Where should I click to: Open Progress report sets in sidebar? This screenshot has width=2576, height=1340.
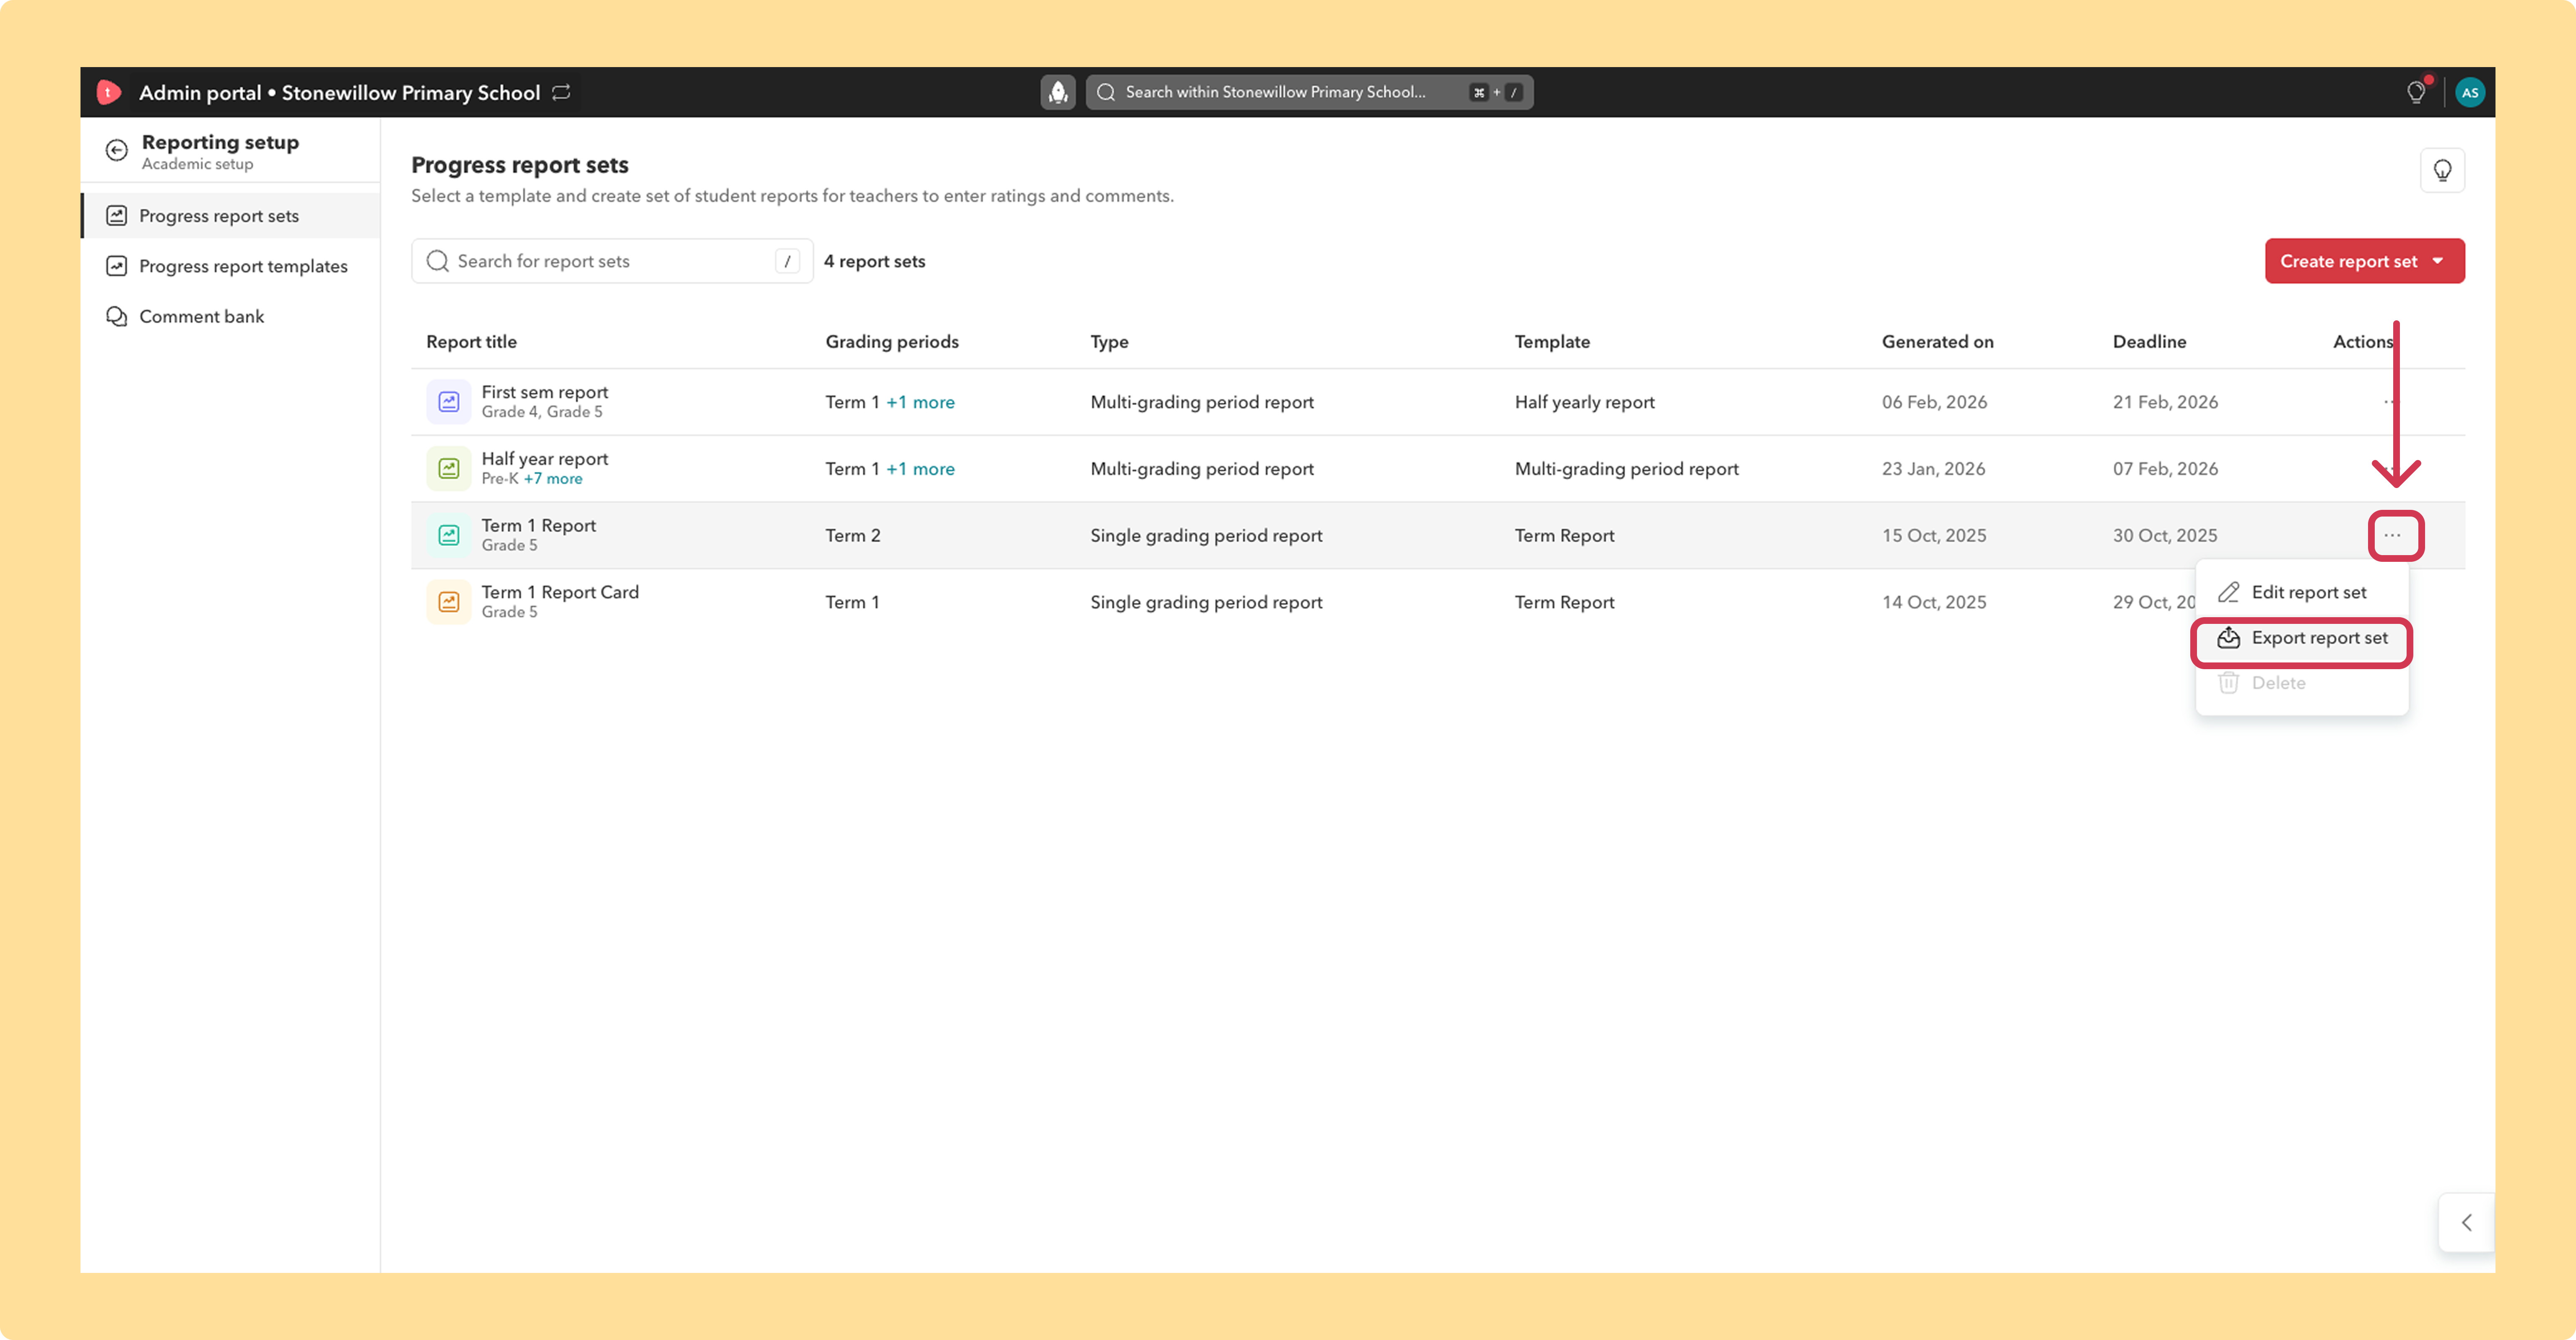(x=230, y=216)
